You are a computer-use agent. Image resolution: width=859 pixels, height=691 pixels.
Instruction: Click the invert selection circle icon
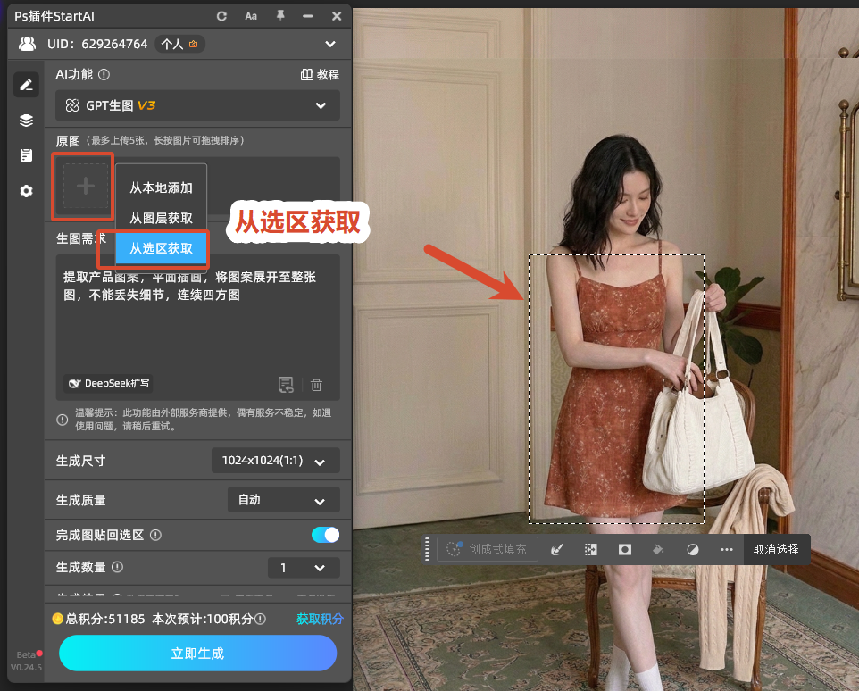point(692,549)
